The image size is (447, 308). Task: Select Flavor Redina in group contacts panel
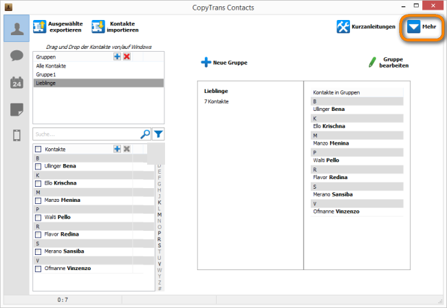(x=357, y=178)
